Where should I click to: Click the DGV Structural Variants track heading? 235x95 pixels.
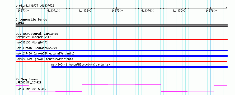(x=37, y=34)
